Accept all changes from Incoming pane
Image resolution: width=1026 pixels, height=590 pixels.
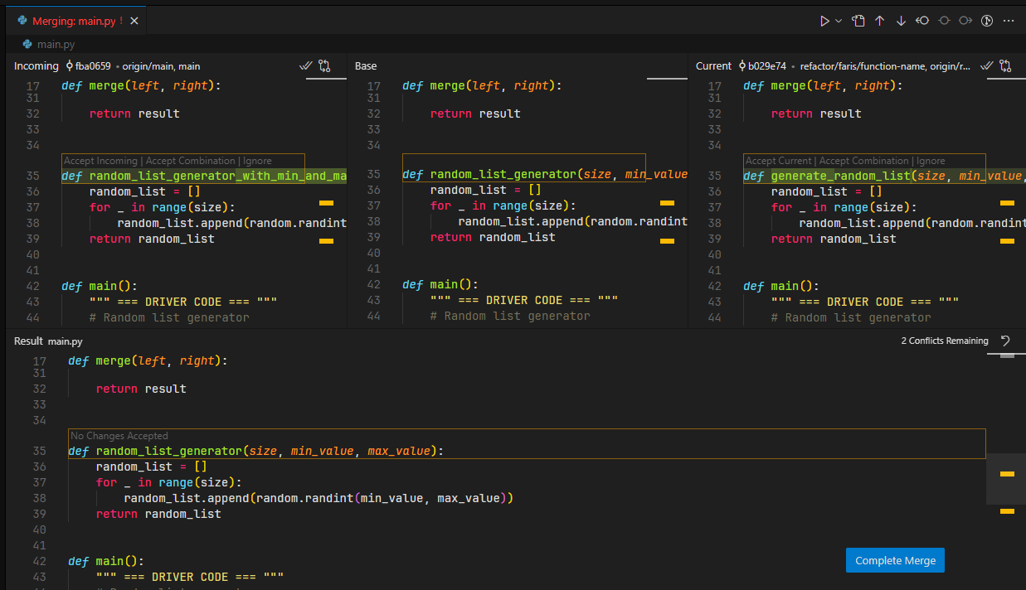[x=305, y=65]
